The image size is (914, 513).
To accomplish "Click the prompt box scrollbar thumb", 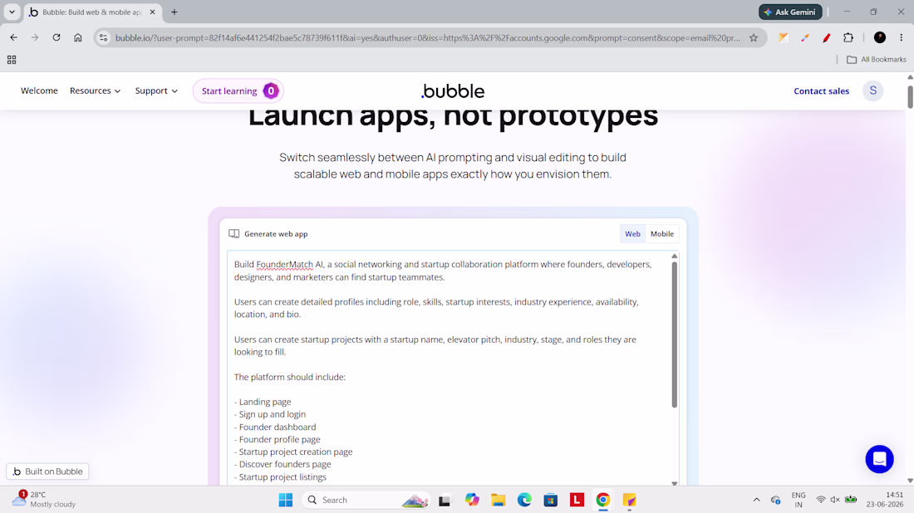I will coord(675,335).
